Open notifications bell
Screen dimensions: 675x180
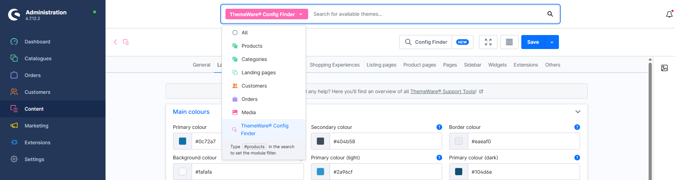click(x=669, y=14)
